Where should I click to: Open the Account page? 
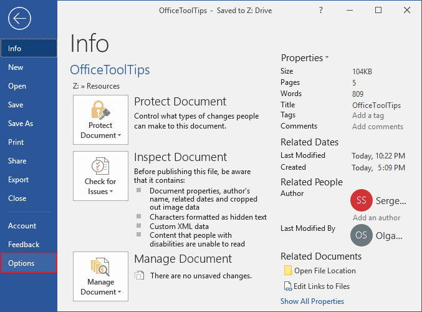[29, 226]
